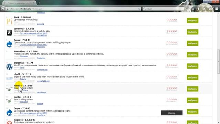This screenshot has width=220, height=124.
Task: Rate Piwik using its star rating
Action: click(x=172, y=20)
